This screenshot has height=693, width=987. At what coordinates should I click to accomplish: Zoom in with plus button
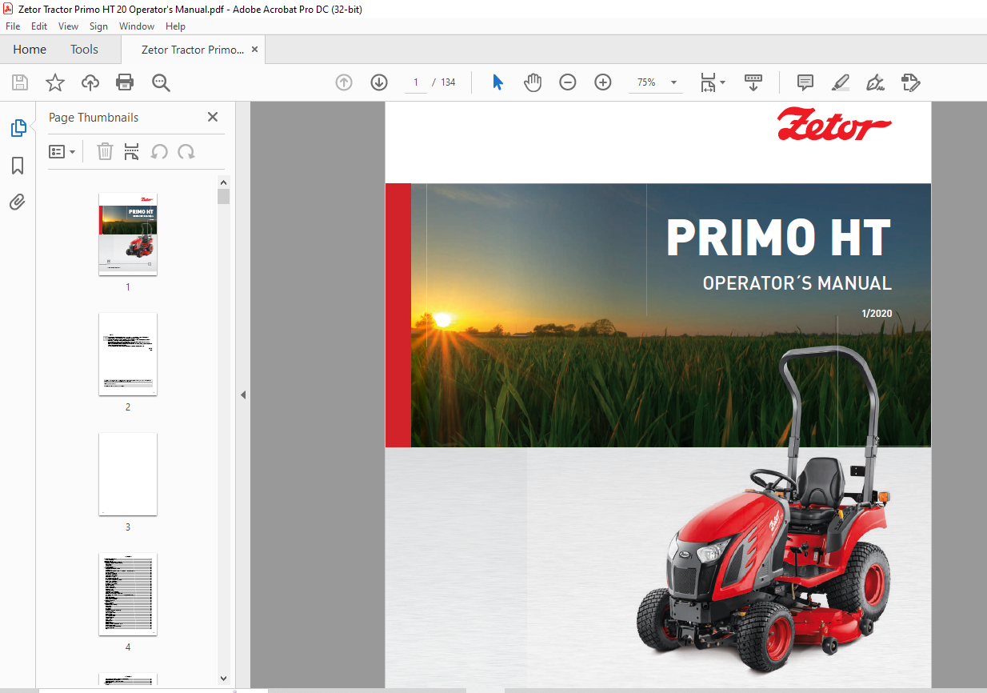(x=603, y=82)
